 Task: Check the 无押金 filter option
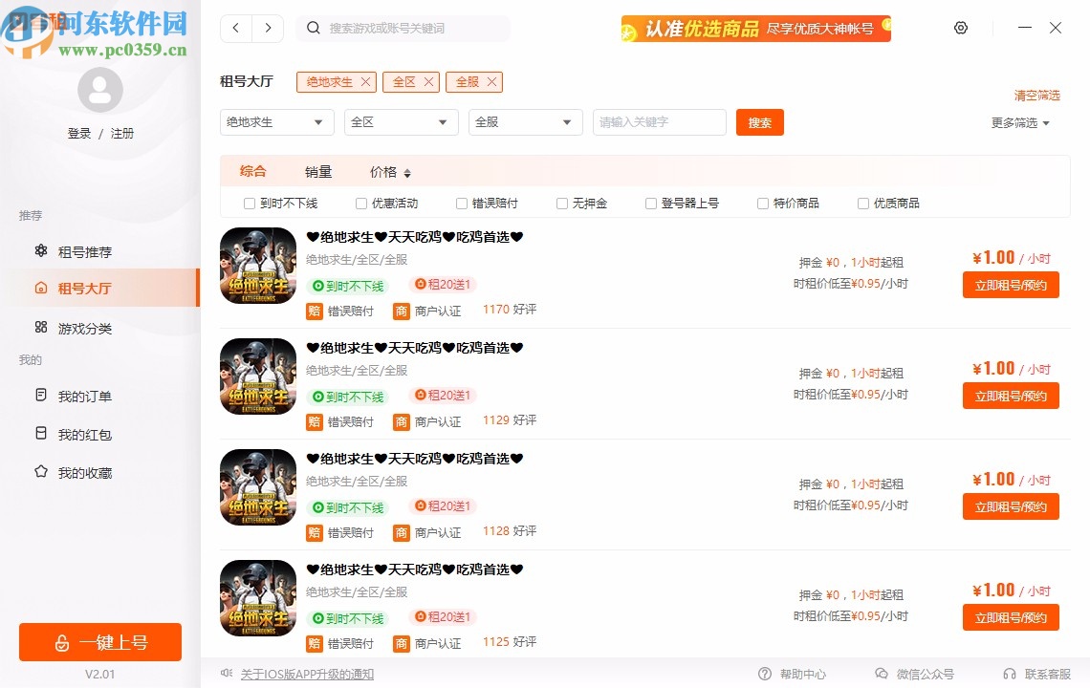[x=561, y=203]
